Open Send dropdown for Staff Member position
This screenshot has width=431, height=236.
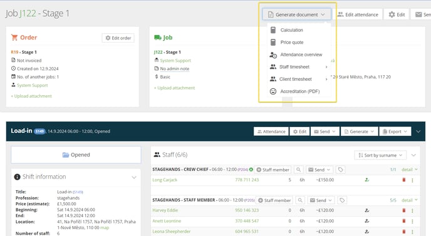pos(321,200)
